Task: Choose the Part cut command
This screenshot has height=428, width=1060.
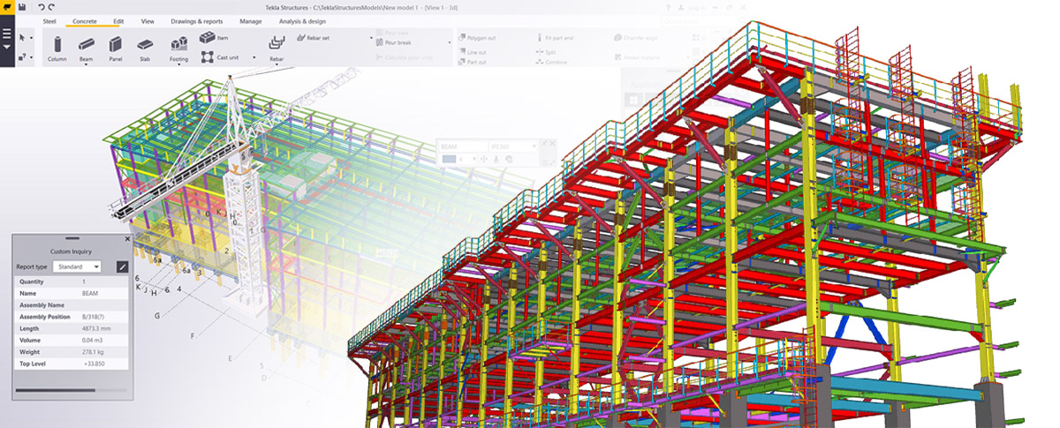Action: [471, 63]
